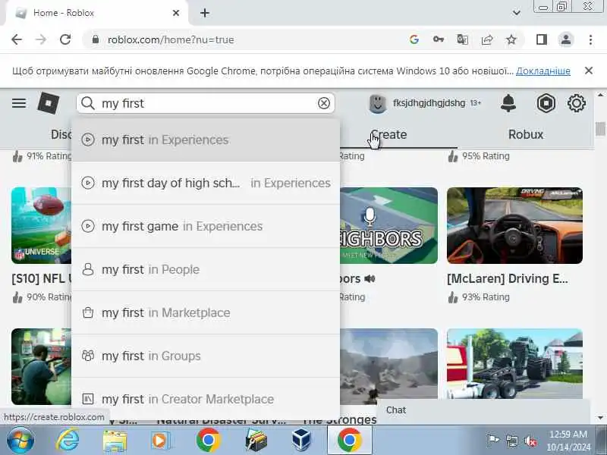View site information padlock icon
607x455 pixels.
pos(96,39)
